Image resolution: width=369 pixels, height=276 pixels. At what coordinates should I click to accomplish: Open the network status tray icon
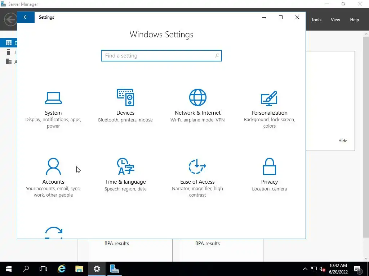click(314, 269)
